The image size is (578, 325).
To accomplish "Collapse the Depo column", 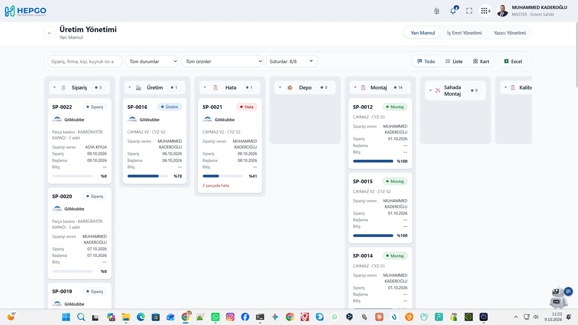I will coord(280,87).
